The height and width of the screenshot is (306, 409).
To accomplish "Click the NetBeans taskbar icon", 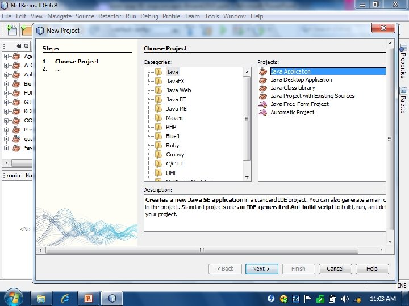I will [112, 299].
